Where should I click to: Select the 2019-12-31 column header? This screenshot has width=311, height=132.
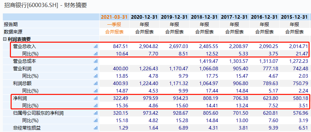coord(174,17)
